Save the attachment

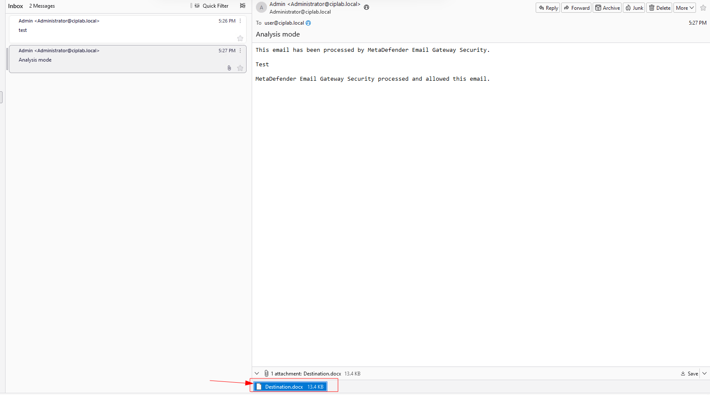pyautogui.click(x=689, y=373)
